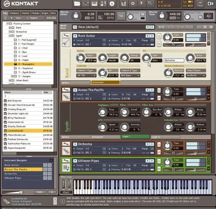216x209 pixels.
Task: Mute the Across The Pacific instrument
Action: (x=159, y=98)
